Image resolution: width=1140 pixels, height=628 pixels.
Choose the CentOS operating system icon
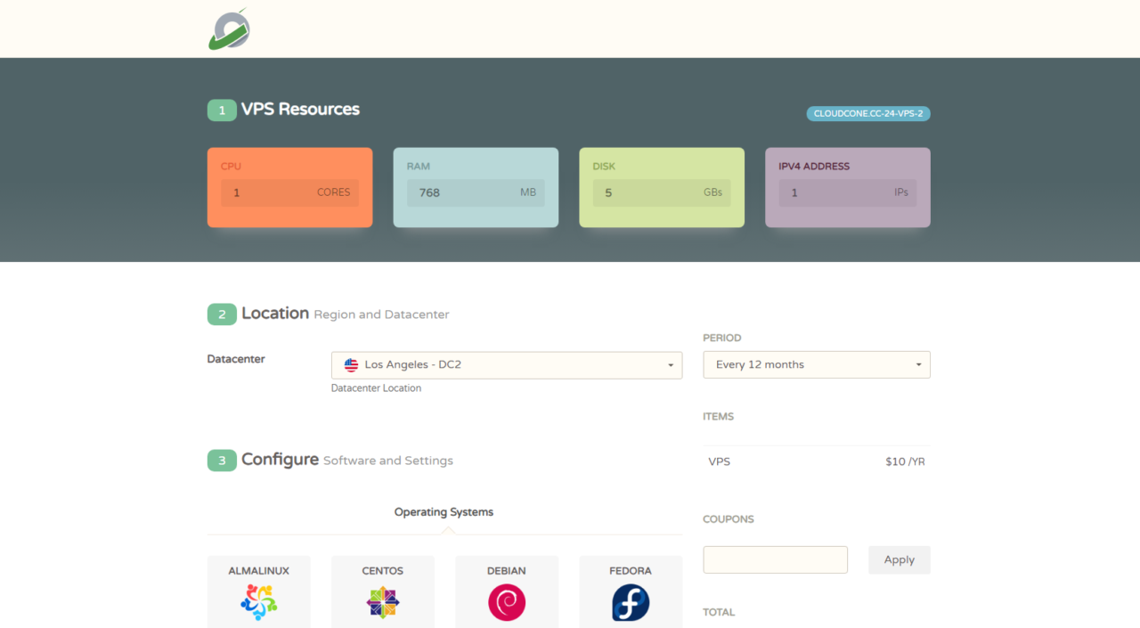point(382,602)
